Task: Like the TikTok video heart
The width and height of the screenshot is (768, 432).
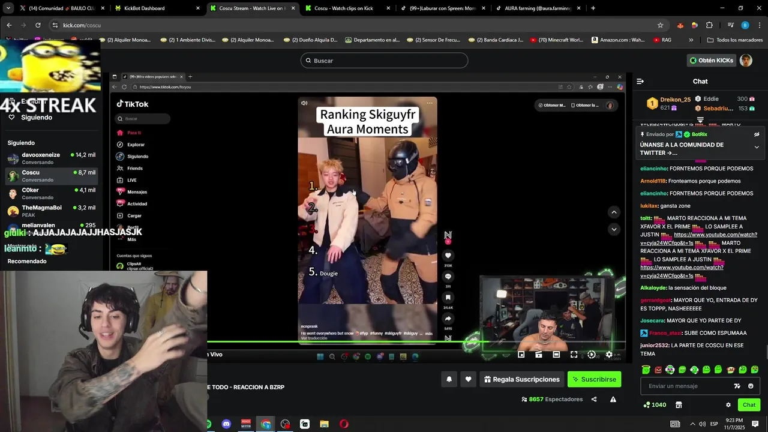Action: click(448, 256)
